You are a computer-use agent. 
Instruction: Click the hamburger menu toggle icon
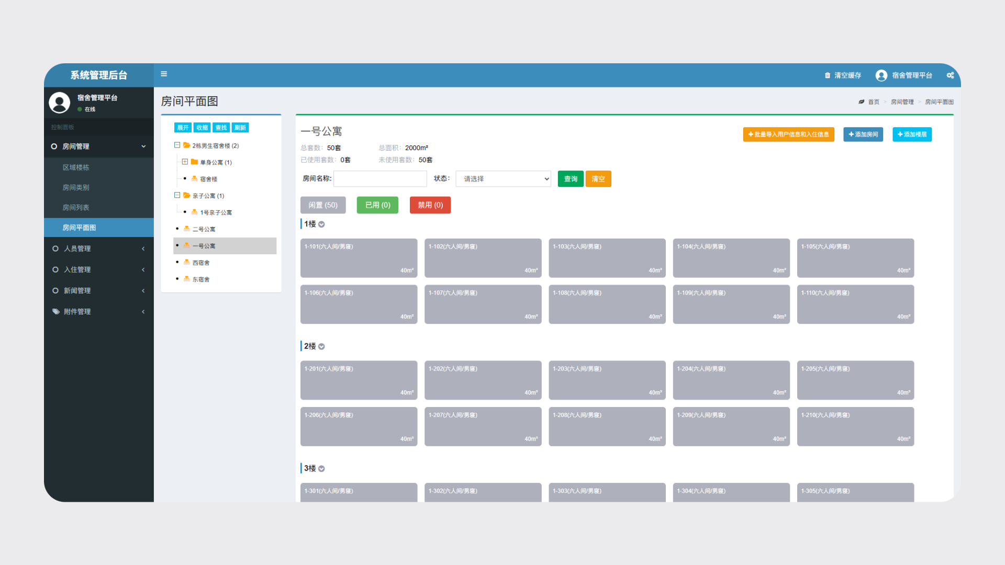pyautogui.click(x=164, y=74)
